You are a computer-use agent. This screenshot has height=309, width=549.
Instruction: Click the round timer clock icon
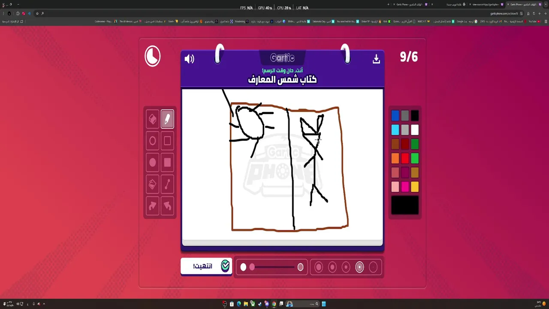click(x=152, y=56)
